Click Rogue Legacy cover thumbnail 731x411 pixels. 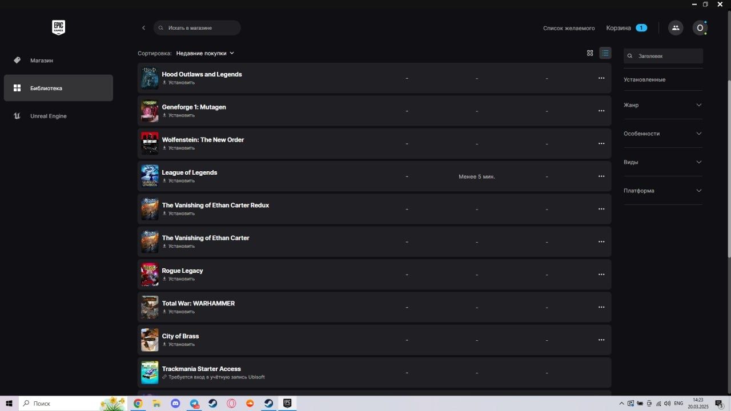(x=150, y=275)
